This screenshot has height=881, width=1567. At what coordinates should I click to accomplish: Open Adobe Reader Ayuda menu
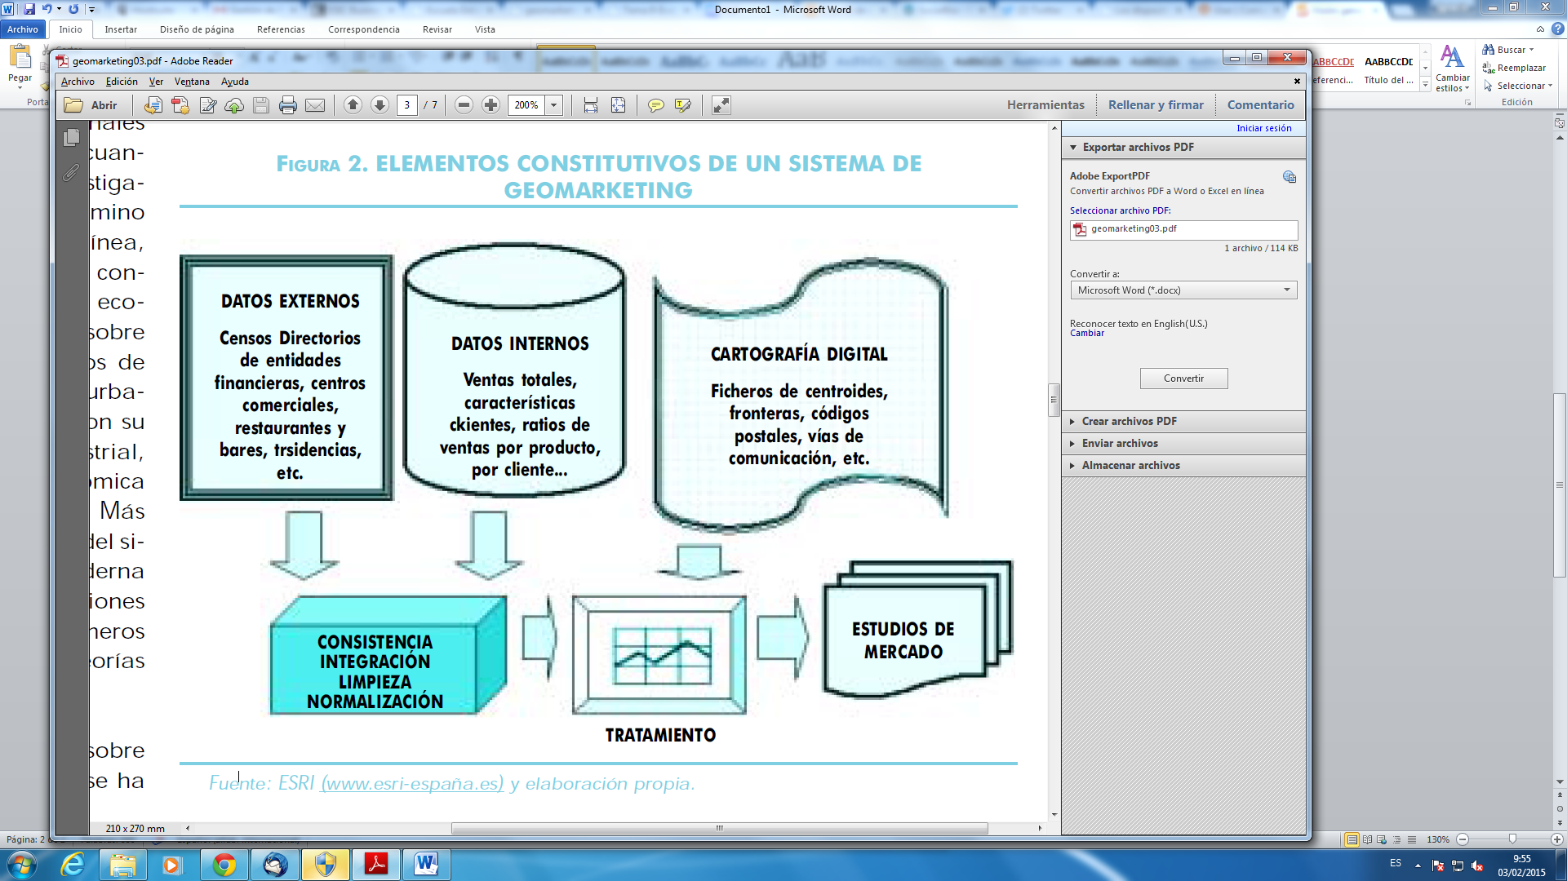pos(235,82)
